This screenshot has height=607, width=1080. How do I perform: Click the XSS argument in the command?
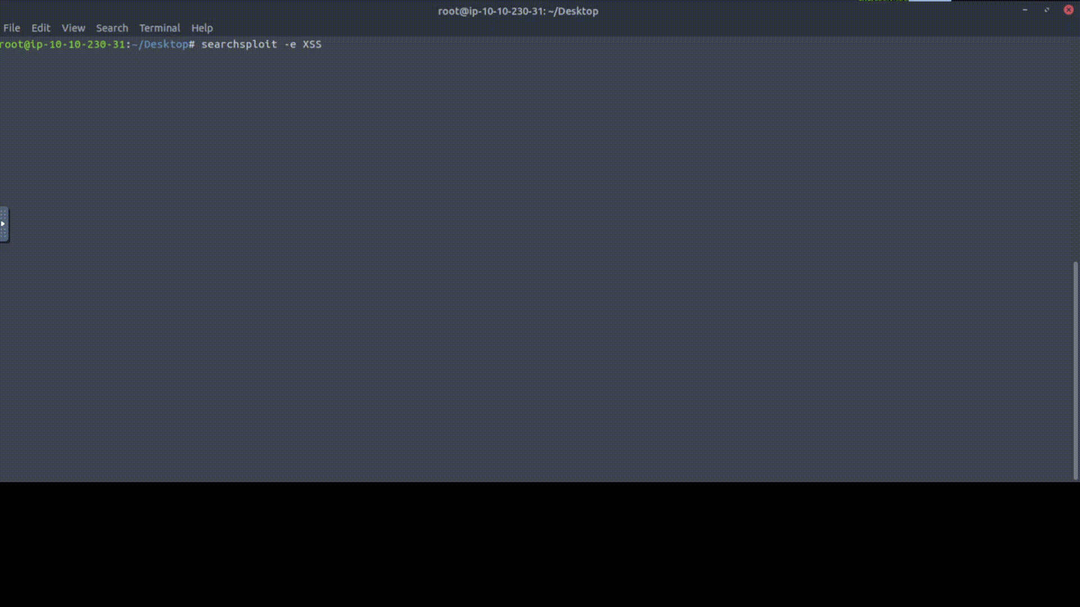click(312, 44)
